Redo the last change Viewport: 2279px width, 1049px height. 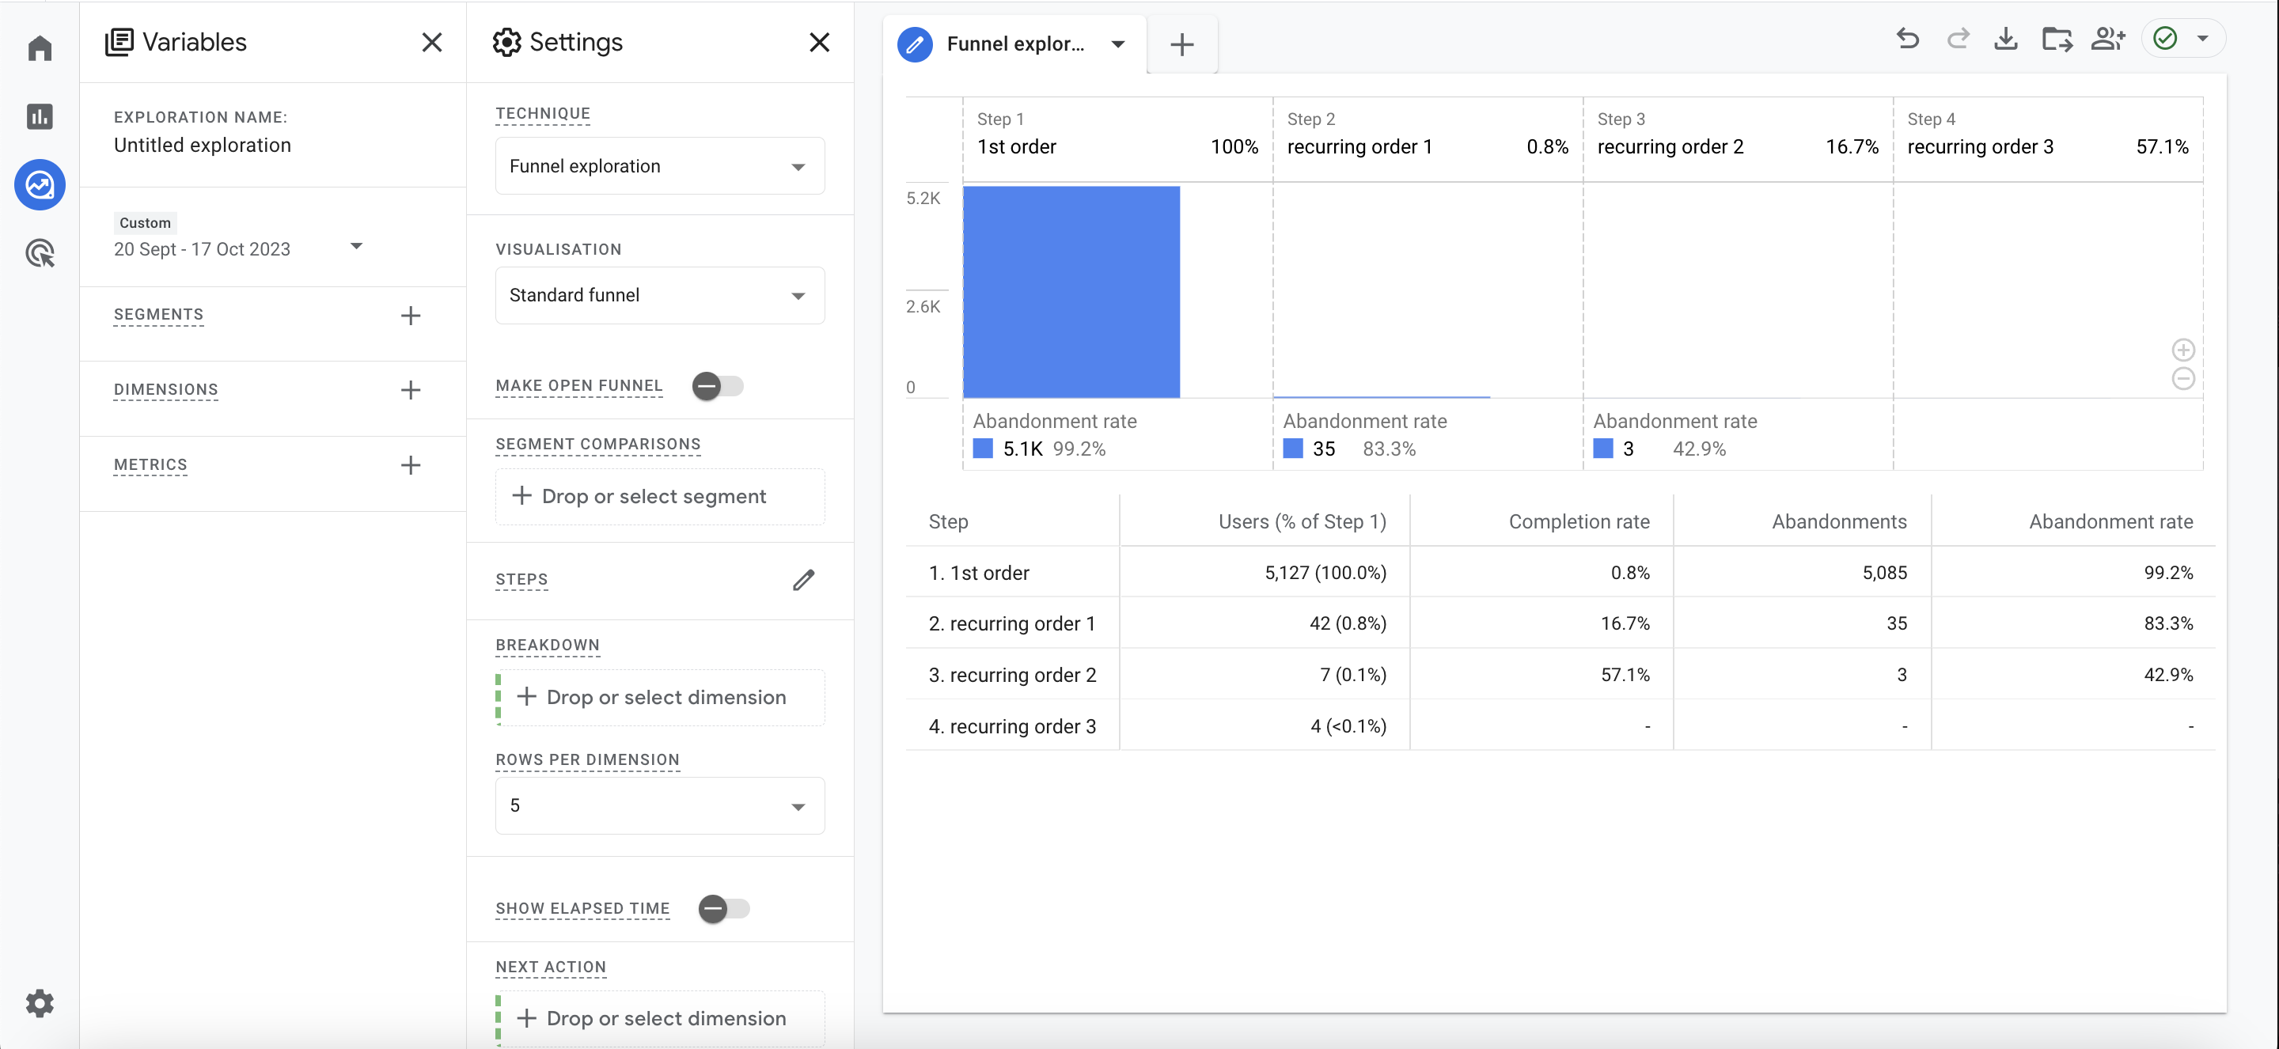click(1958, 39)
